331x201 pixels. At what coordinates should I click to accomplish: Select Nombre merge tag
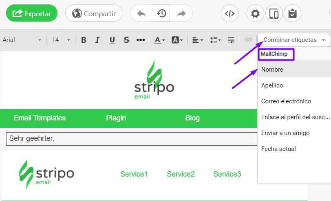click(x=272, y=70)
